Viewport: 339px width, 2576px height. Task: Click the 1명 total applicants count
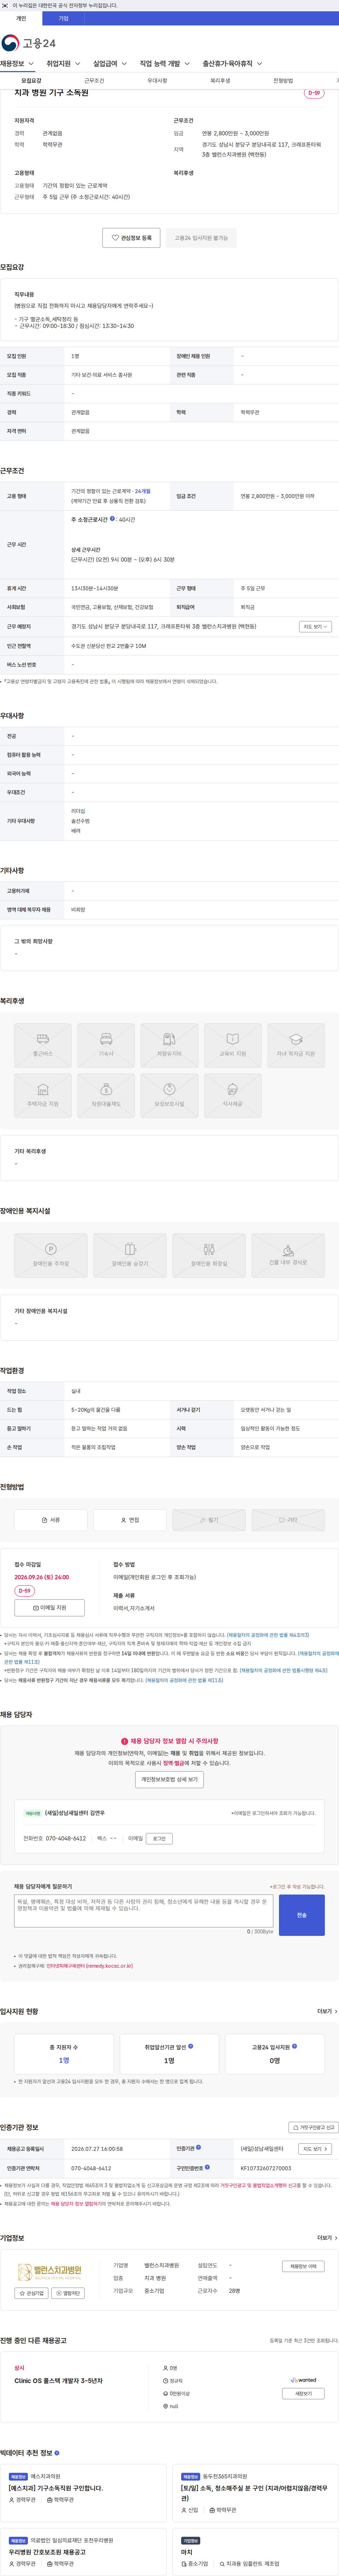[x=64, y=2060]
